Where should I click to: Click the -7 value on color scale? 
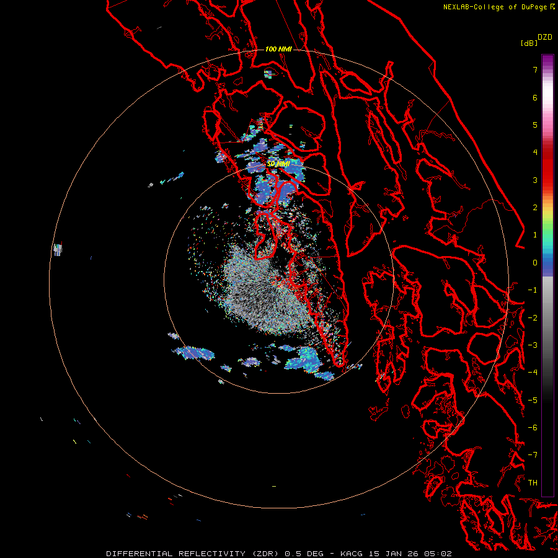coord(533,455)
